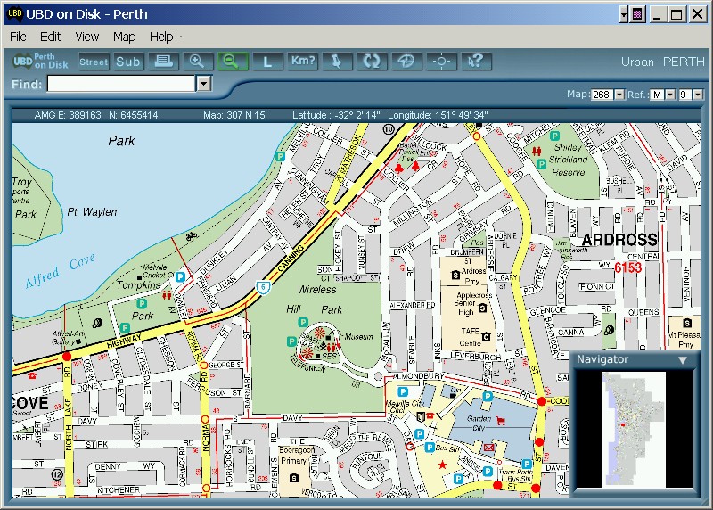
Task: Open the File menu
Action: click(18, 37)
